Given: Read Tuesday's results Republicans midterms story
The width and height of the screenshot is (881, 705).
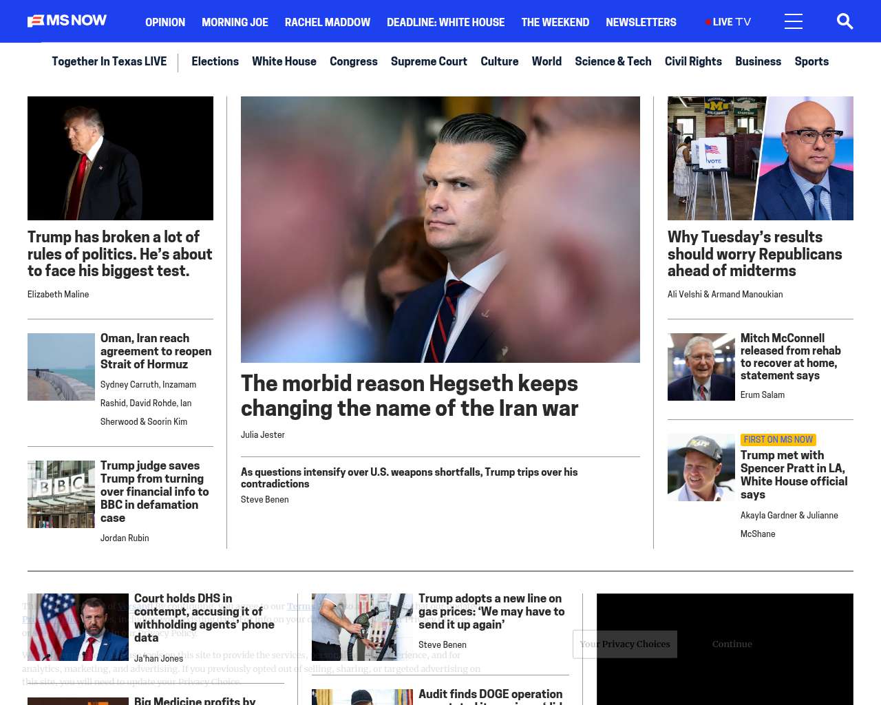Looking at the screenshot, I should tap(755, 254).
